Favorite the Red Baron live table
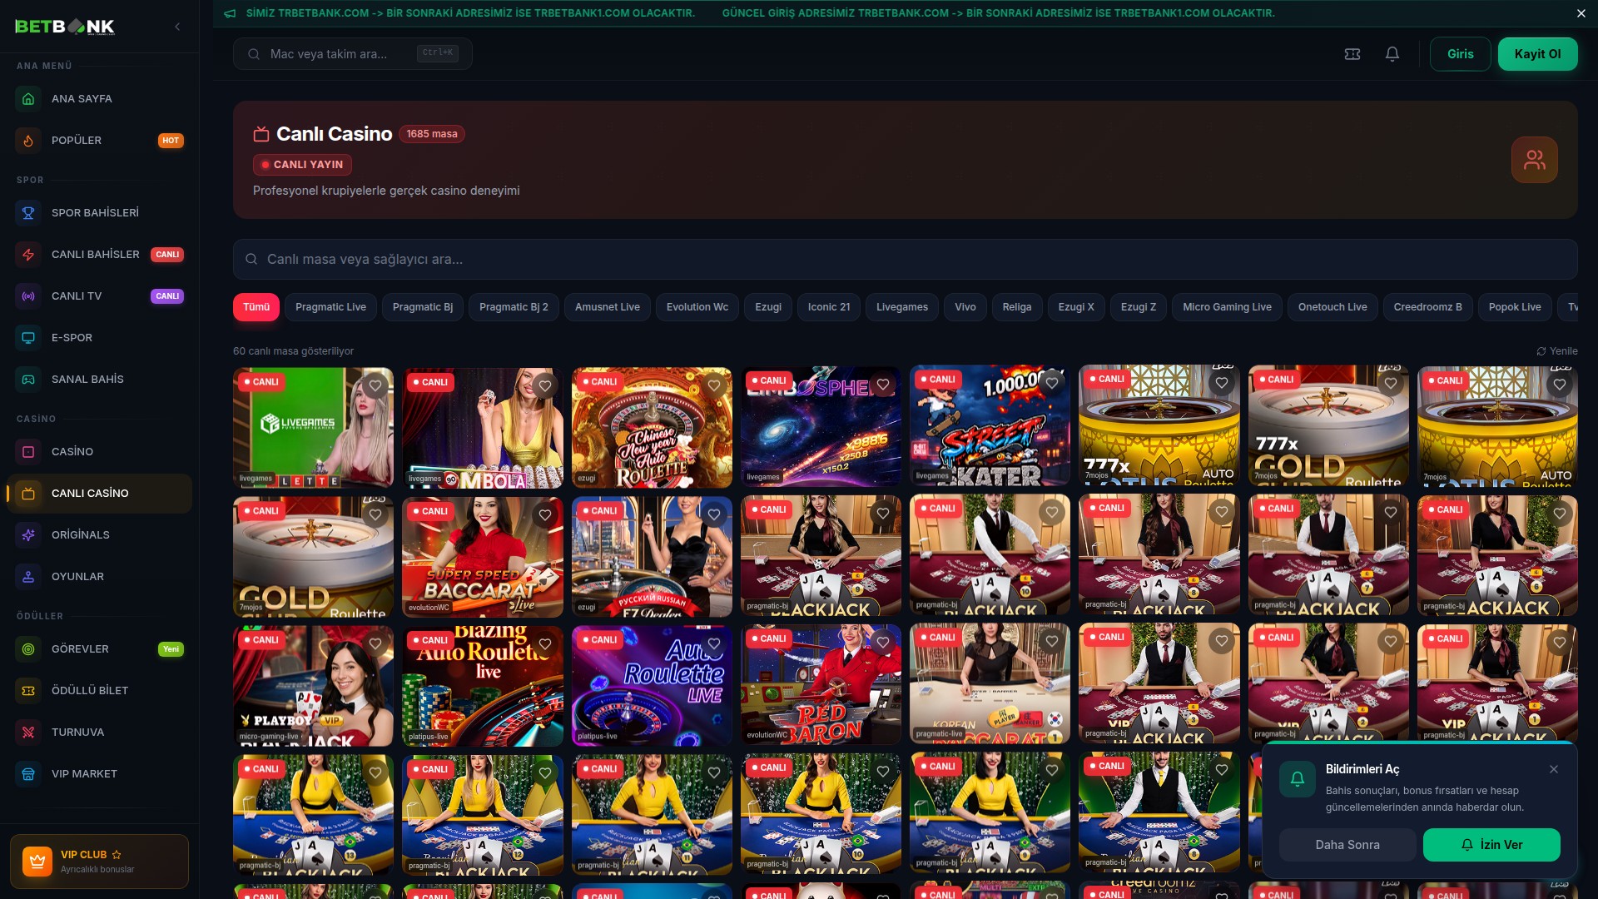The height and width of the screenshot is (899, 1598). tap(882, 642)
